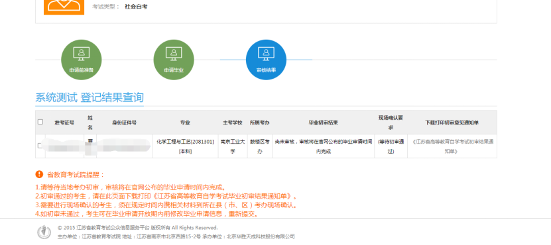Click the 等待初审通过 confirmation cell
The width and height of the screenshot is (551, 245).
[x=391, y=146]
